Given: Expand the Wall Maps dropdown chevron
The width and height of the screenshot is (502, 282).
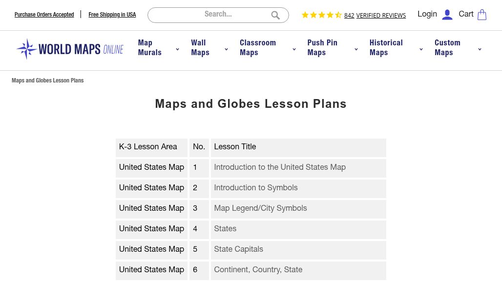Looking at the screenshot, I should point(226,49).
